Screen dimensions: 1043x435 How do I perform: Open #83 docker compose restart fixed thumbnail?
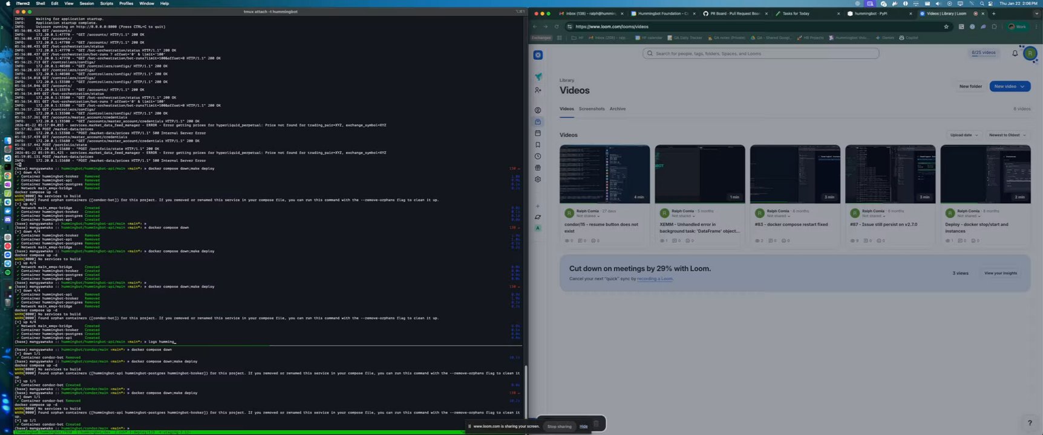(795, 174)
